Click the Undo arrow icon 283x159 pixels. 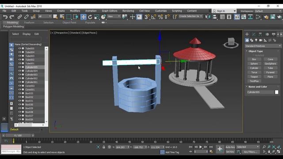click(x=5, y=17)
